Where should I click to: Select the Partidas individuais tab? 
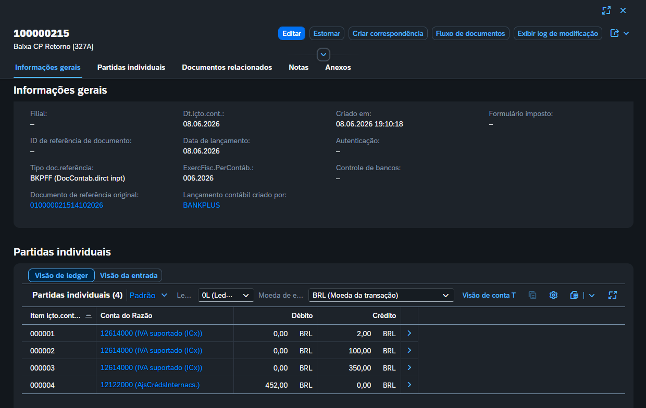point(131,67)
